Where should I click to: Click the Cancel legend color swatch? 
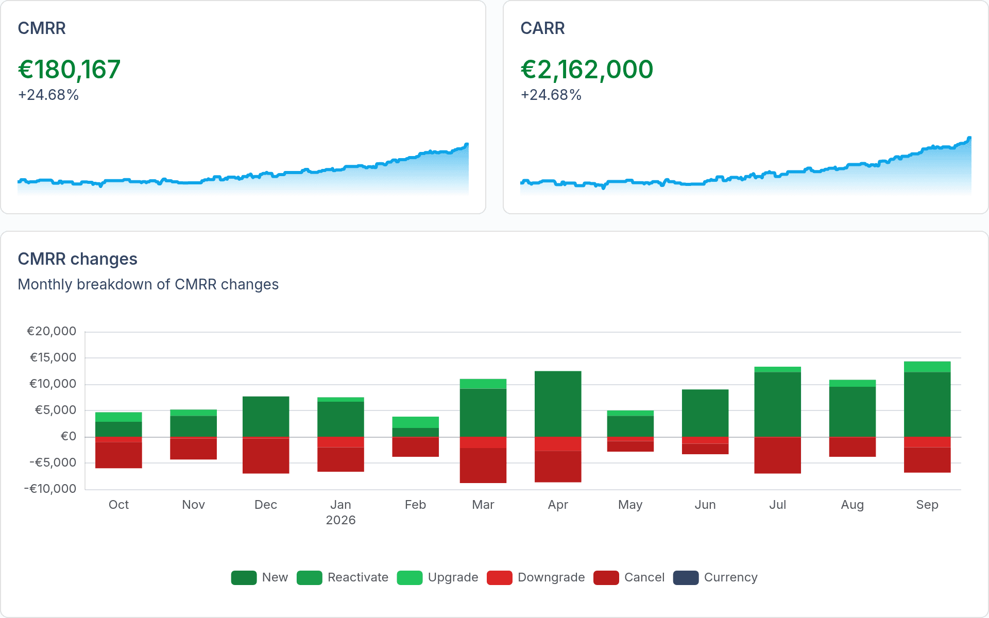(x=606, y=578)
